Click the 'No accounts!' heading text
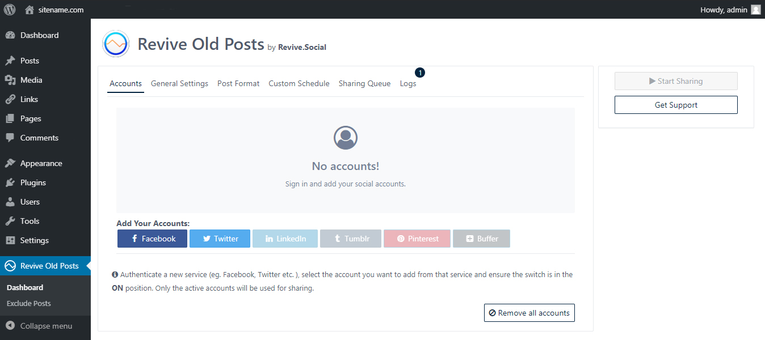Image resolution: width=765 pixels, height=340 pixels. click(346, 166)
